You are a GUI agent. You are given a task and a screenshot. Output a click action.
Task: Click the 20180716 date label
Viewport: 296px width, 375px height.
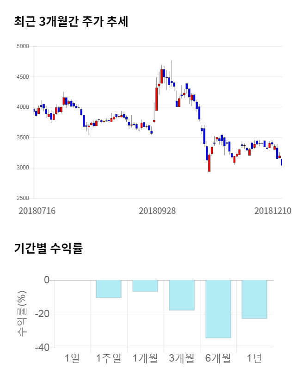(x=37, y=211)
